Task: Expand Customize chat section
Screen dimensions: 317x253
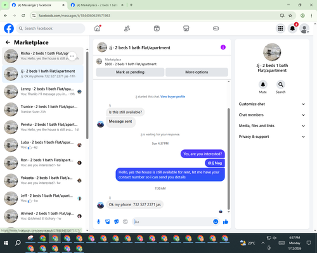Action: click(272, 104)
